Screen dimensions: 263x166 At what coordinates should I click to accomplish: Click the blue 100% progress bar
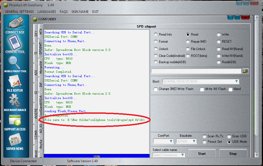pyautogui.click(x=96, y=156)
